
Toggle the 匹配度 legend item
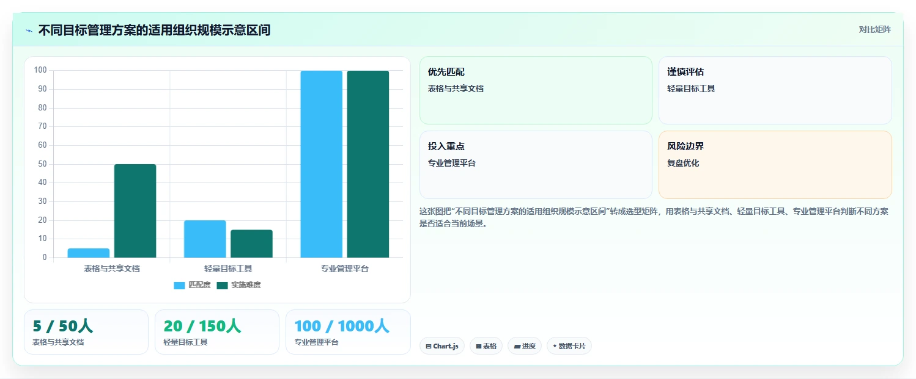click(192, 285)
